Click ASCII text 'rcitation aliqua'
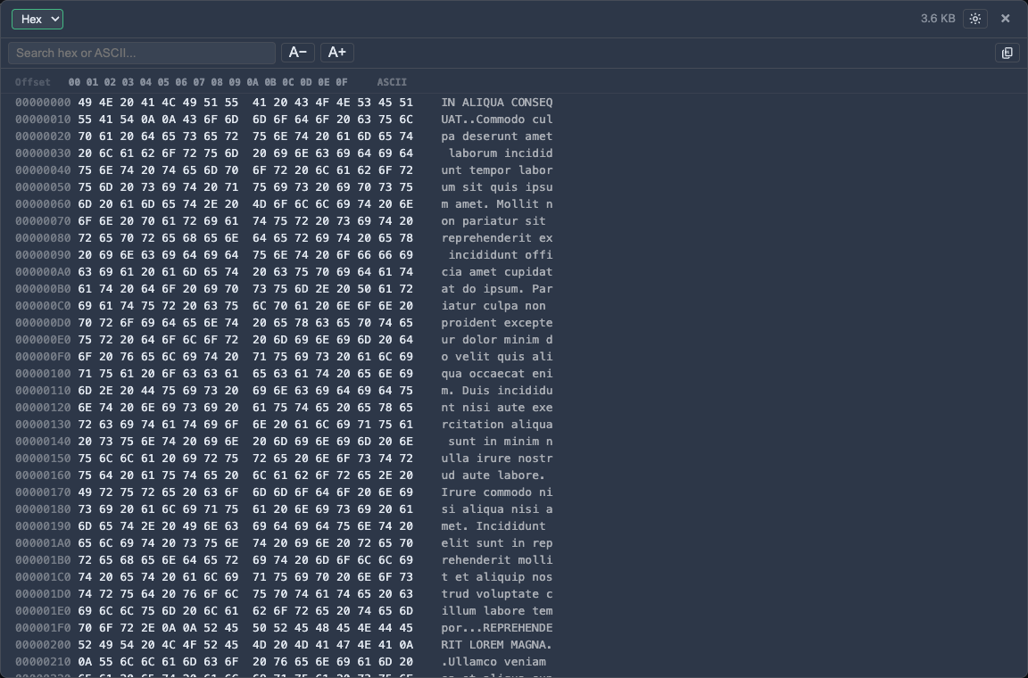The image size is (1028, 678). tap(497, 425)
